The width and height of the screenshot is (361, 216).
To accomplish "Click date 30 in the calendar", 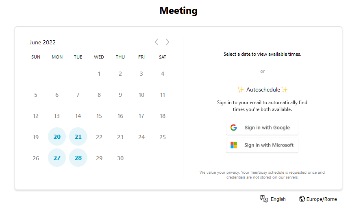I will (x=120, y=158).
